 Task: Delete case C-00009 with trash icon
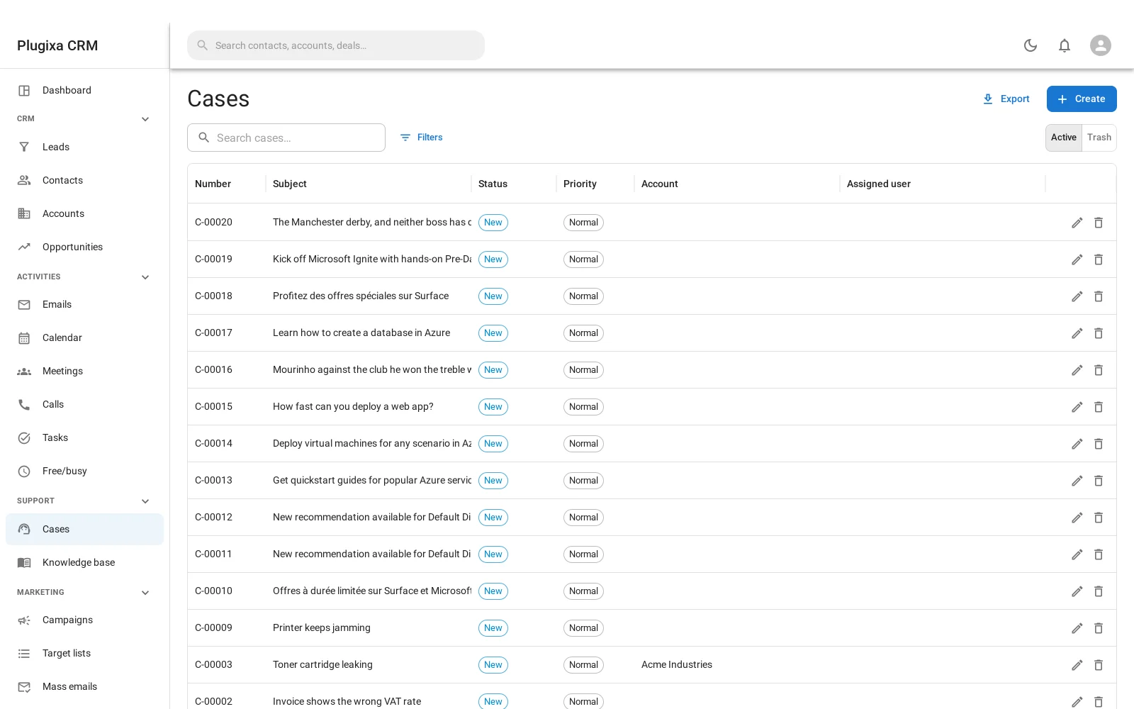point(1099,628)
